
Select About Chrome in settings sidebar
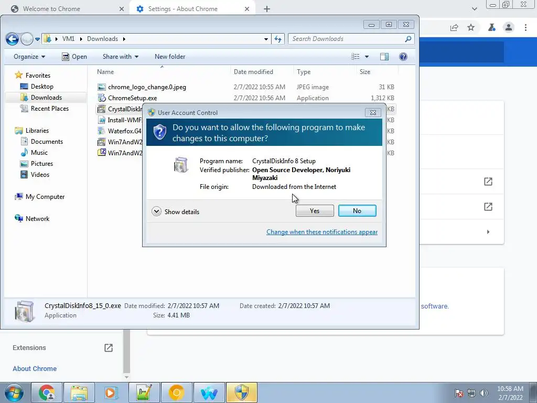[35, 369]
